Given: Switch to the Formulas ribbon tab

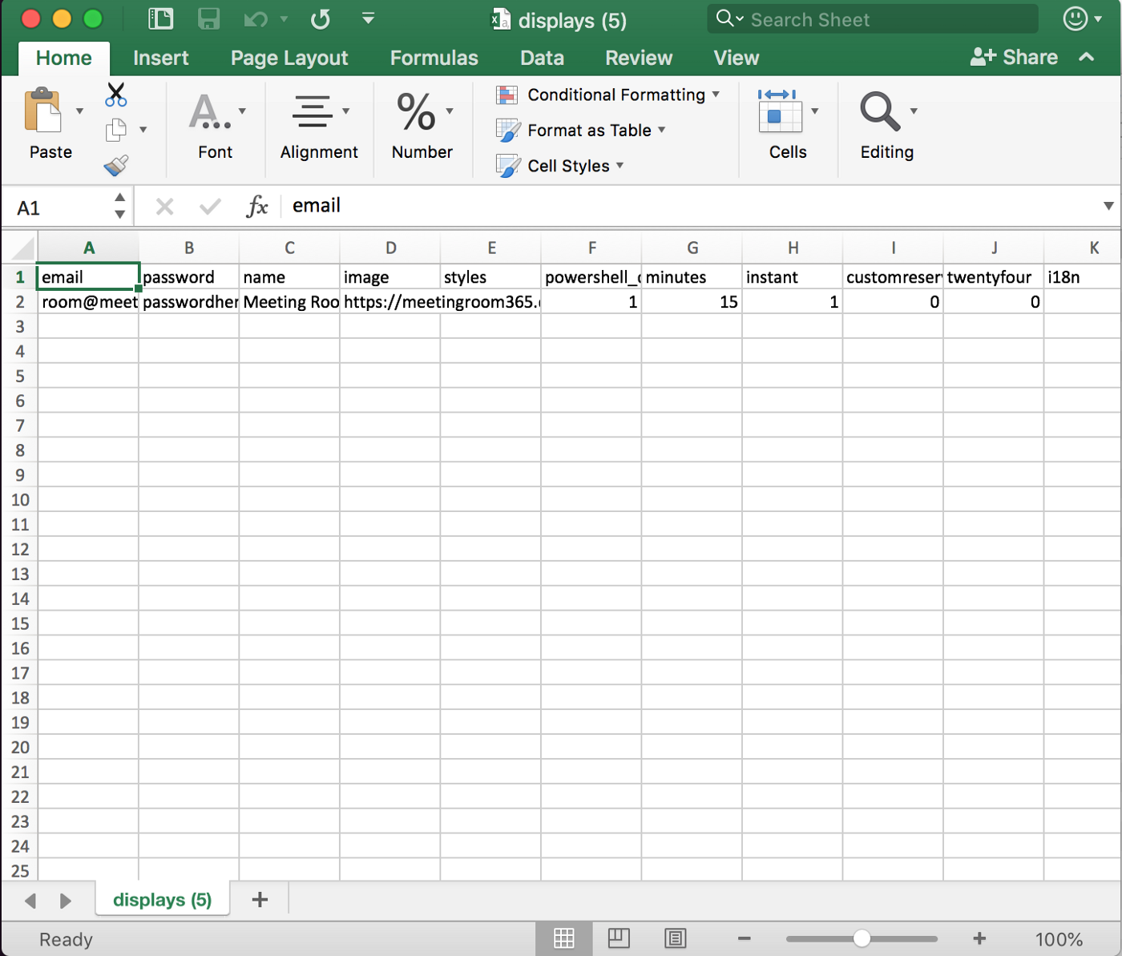Looking at the screenshot, I should pyautogui.click(x=434, y=57).
